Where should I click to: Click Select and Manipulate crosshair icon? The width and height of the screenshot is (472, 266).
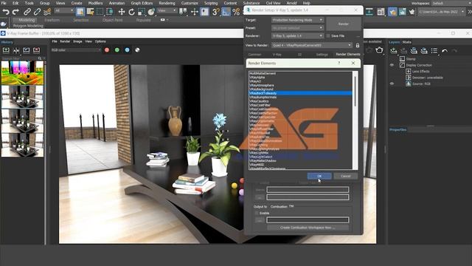(195, 12)
